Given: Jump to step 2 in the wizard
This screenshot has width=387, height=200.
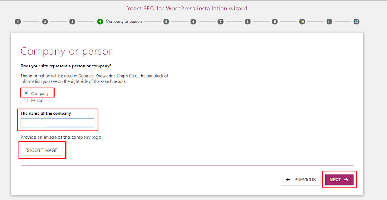Looking at the screenshot, I should pos(45,22).
